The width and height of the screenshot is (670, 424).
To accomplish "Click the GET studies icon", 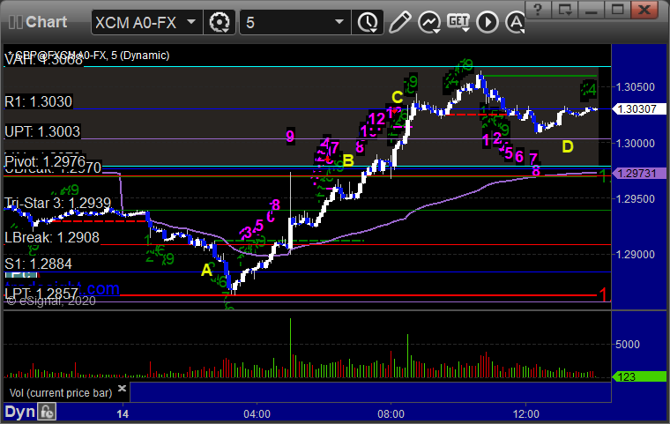I will (458, 22).
